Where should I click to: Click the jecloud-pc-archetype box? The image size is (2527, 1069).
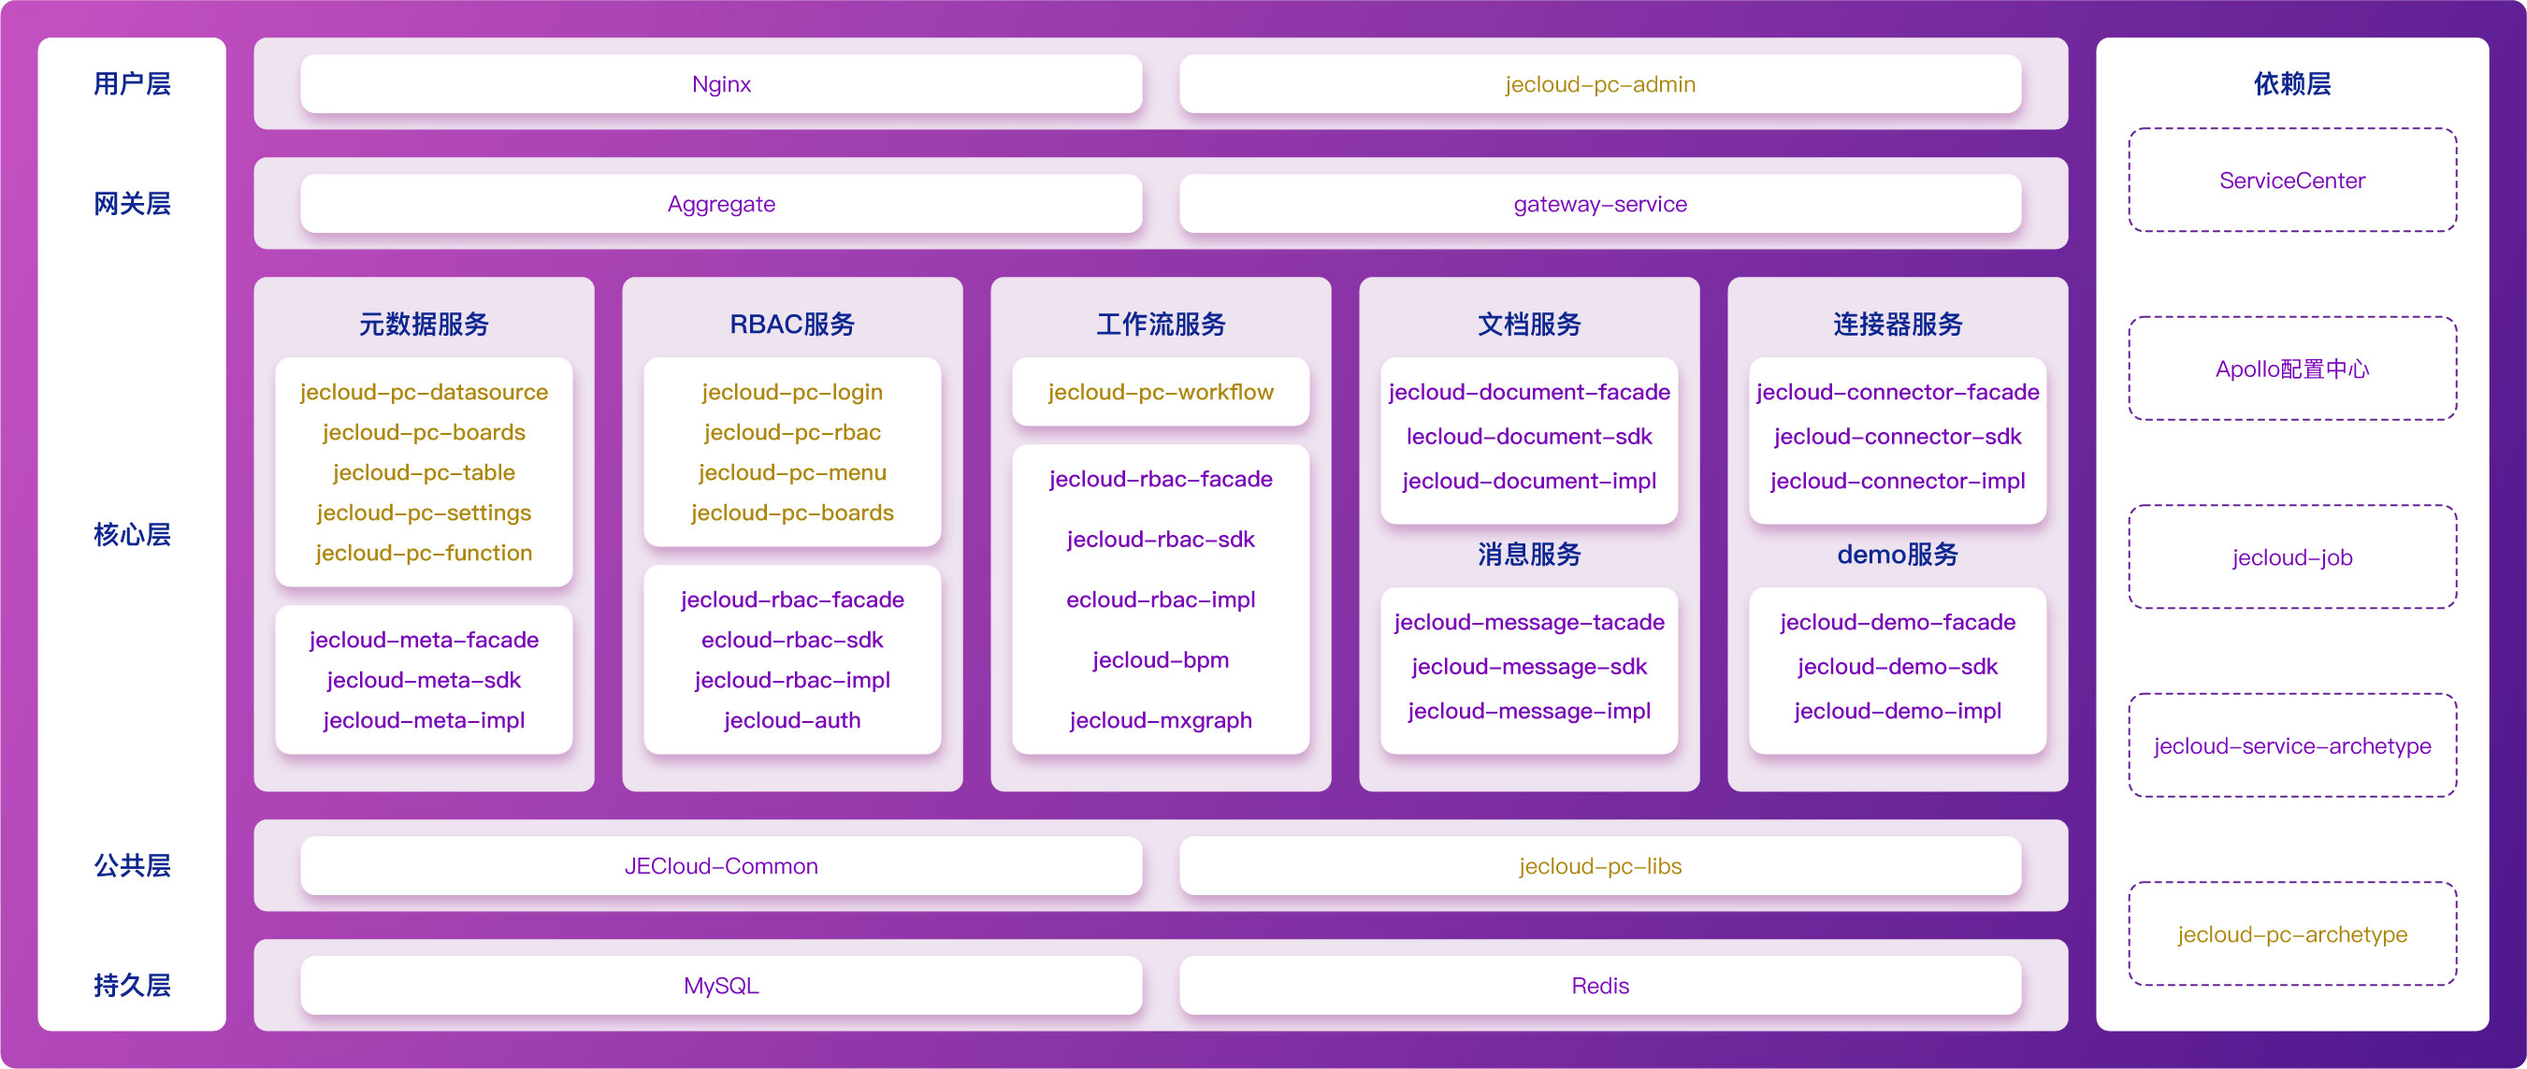[x=2291, y=933]
